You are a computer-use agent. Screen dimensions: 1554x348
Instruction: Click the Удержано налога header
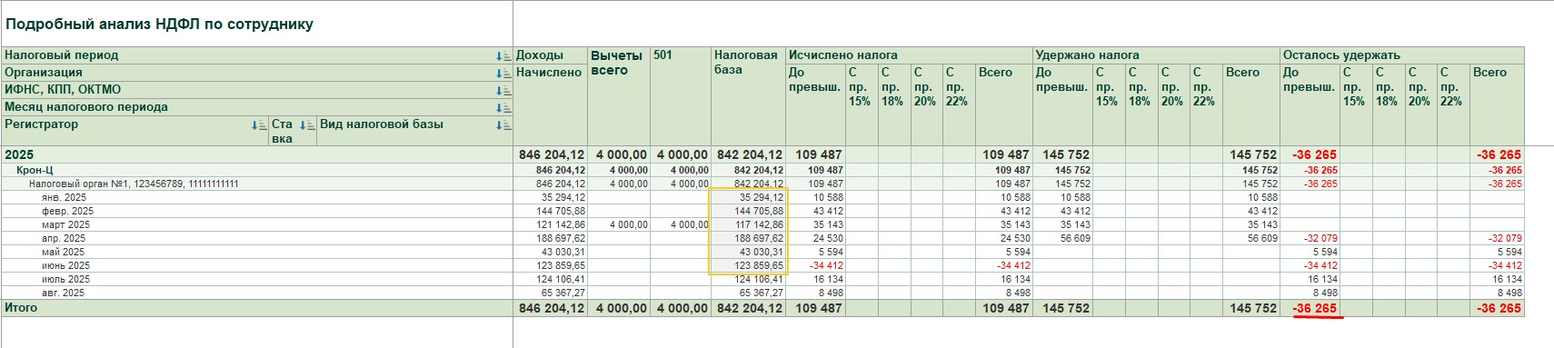pyautogui.click(x=1088, y=55)
